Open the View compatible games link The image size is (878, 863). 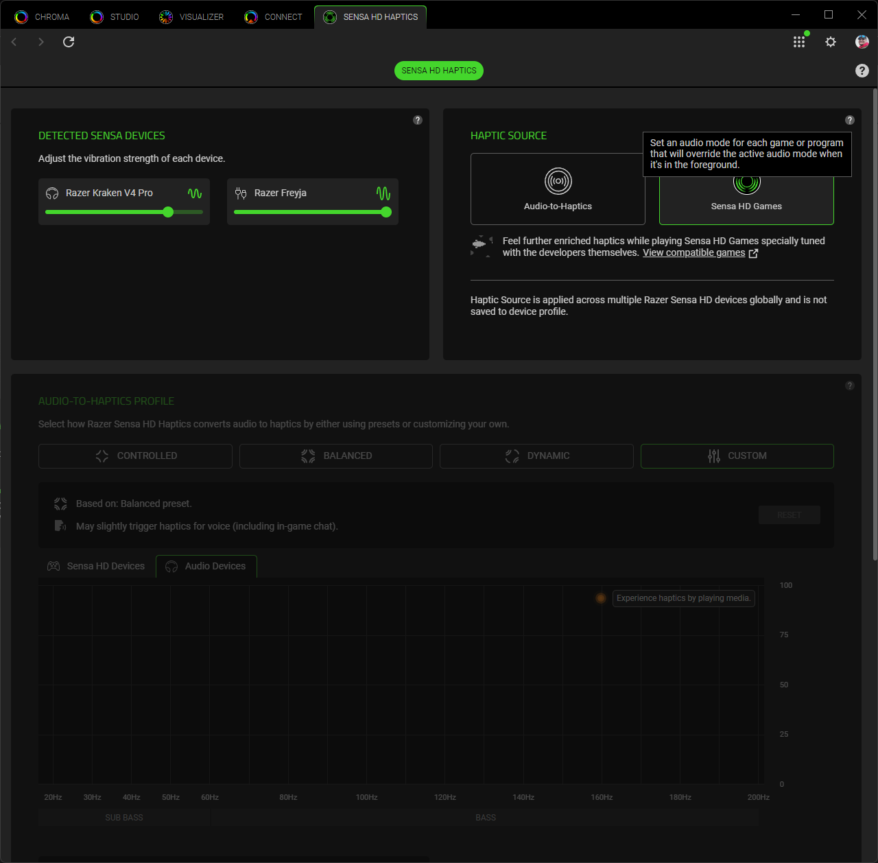pos(693,253)
